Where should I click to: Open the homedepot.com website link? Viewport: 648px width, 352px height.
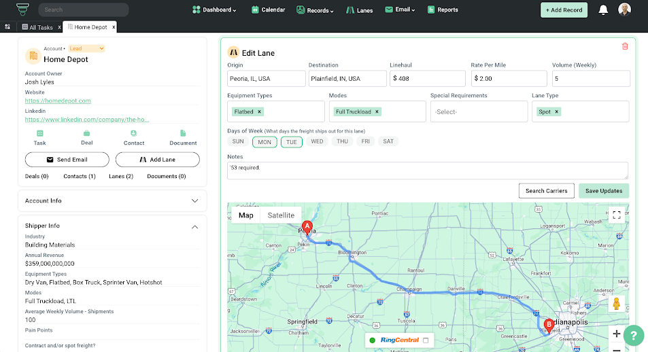[x=58, y=101]
